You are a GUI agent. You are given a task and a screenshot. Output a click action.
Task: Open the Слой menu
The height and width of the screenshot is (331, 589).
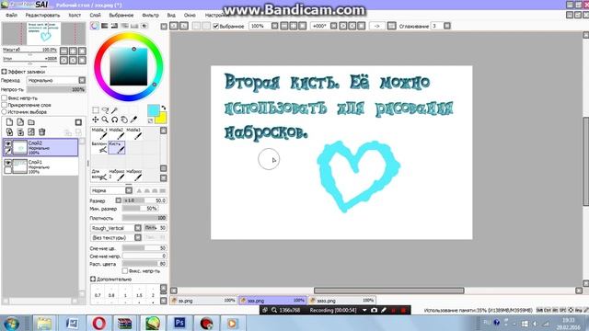[95, 15]
